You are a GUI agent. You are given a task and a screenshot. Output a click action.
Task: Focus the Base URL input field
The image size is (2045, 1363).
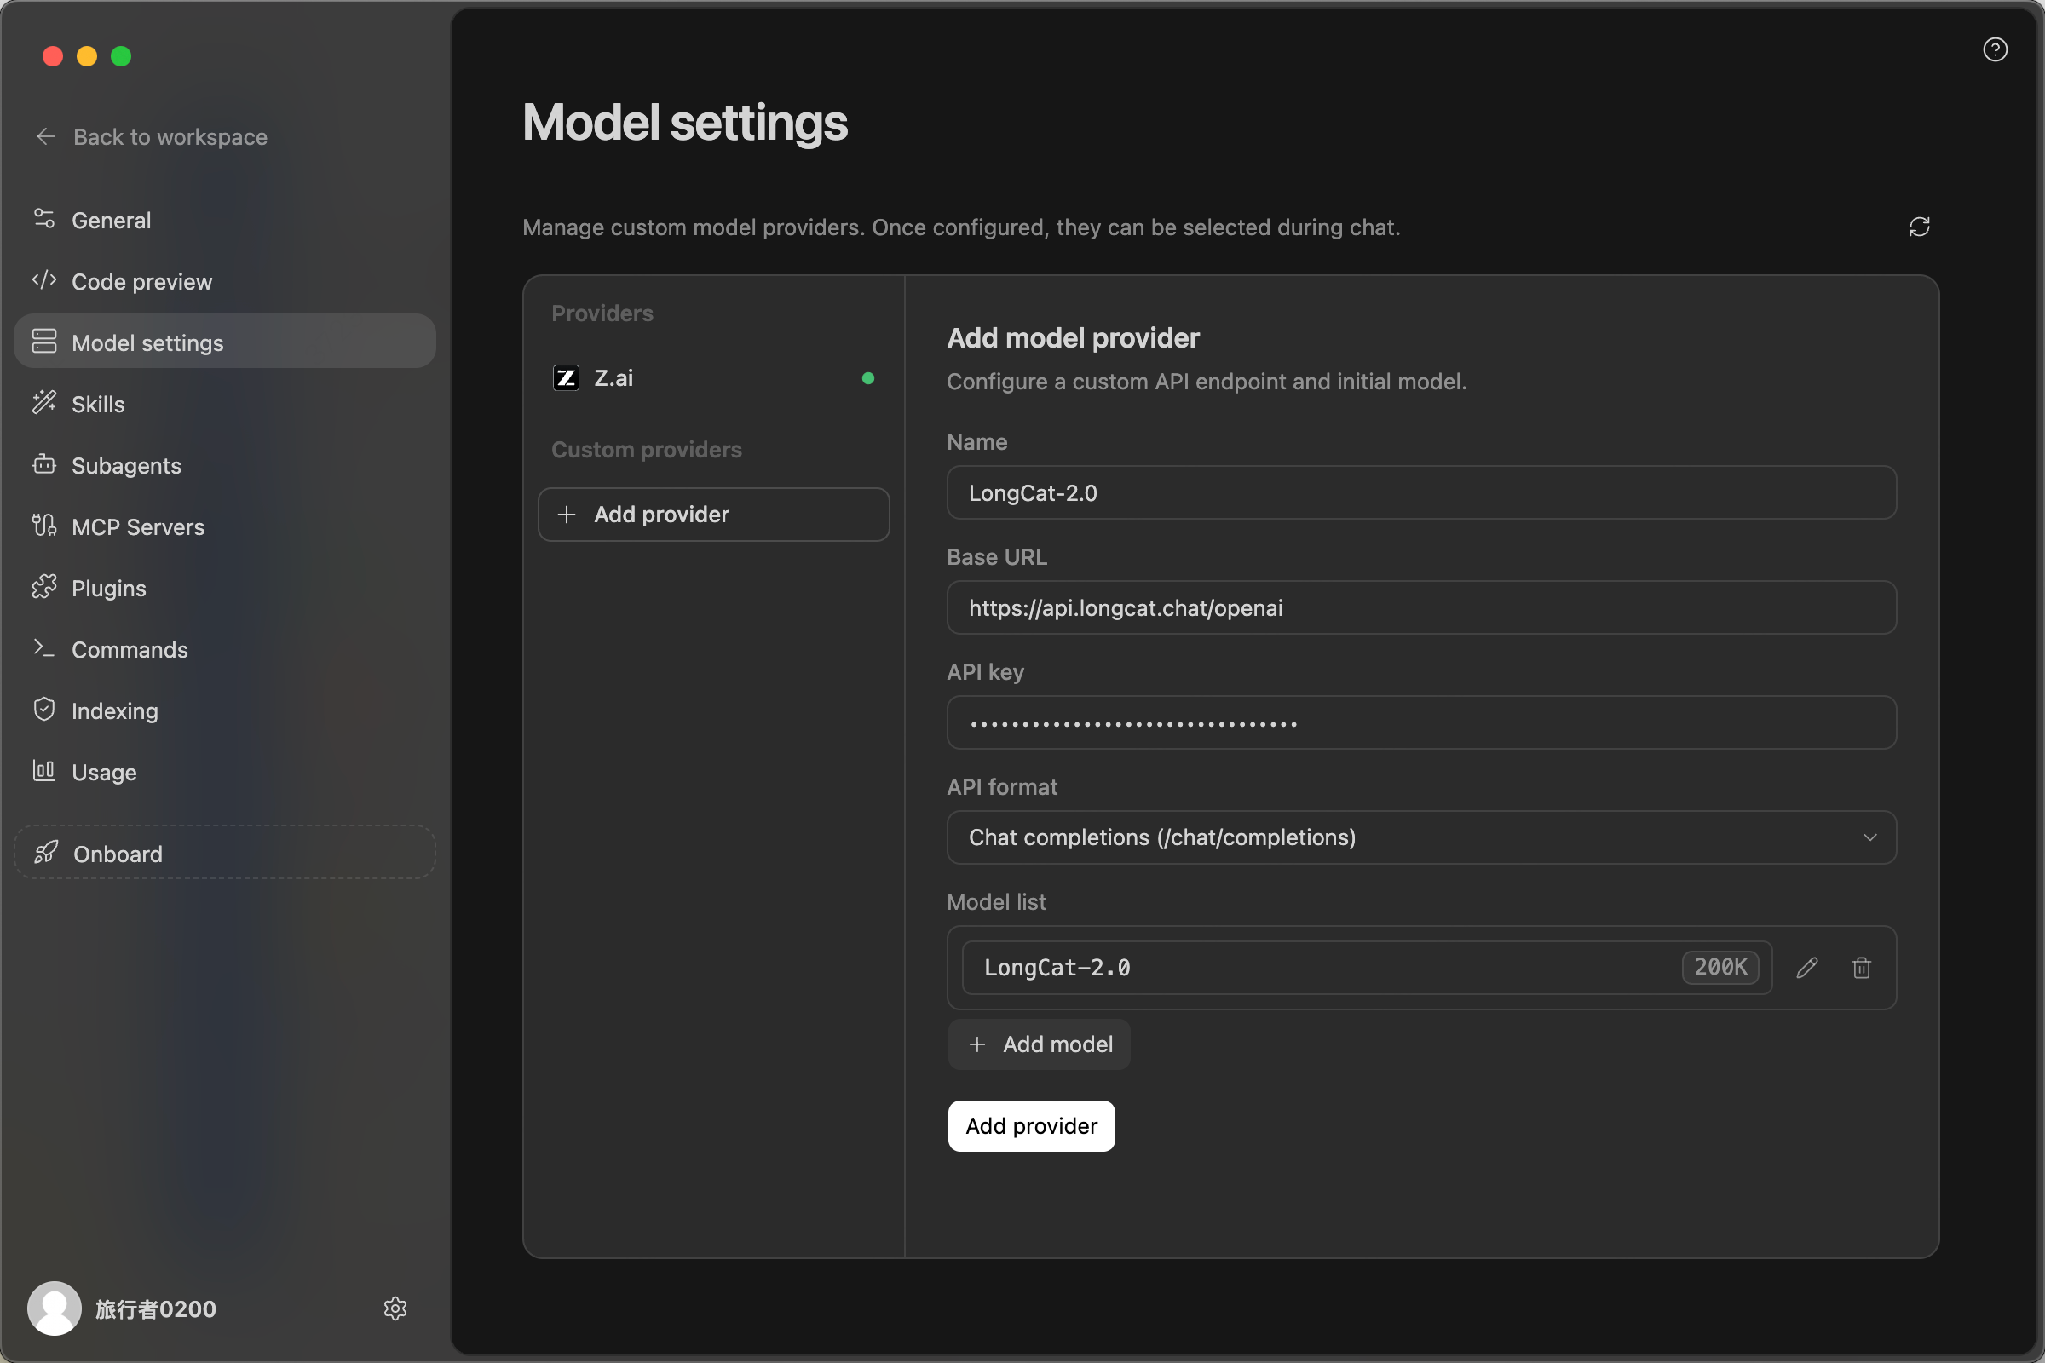click(1421, 607)
